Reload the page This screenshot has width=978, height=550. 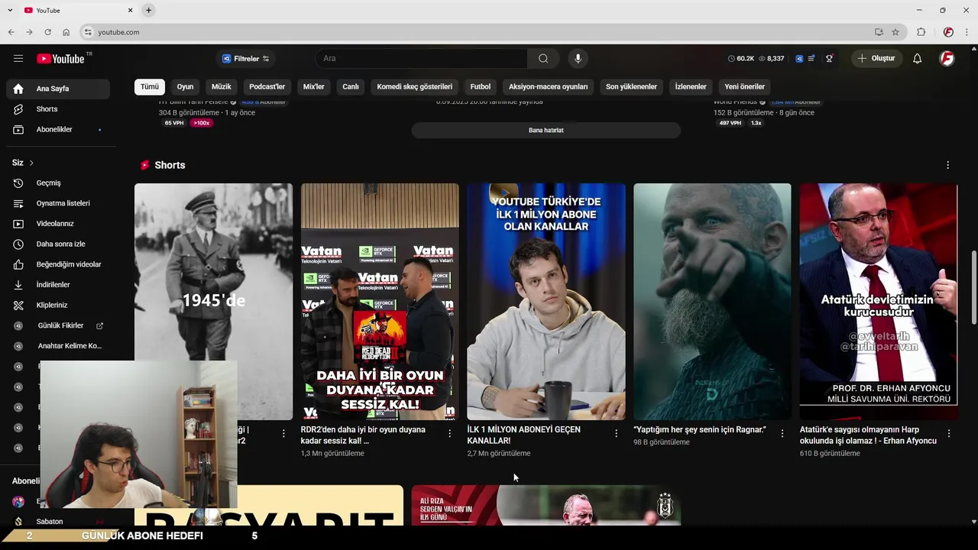pos(47,32)
